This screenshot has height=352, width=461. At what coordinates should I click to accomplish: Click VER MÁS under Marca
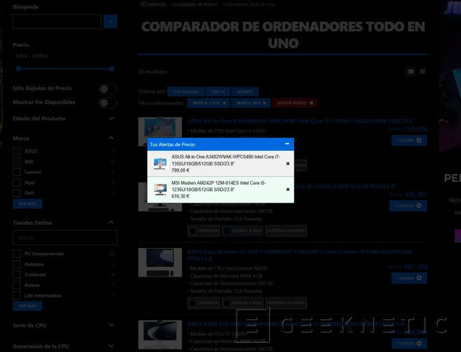(x=27, y=204)
